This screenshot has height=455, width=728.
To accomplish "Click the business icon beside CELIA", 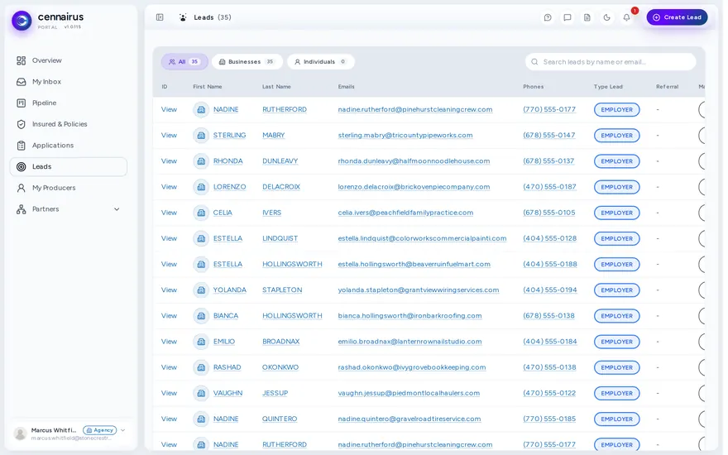I will 201,213.
